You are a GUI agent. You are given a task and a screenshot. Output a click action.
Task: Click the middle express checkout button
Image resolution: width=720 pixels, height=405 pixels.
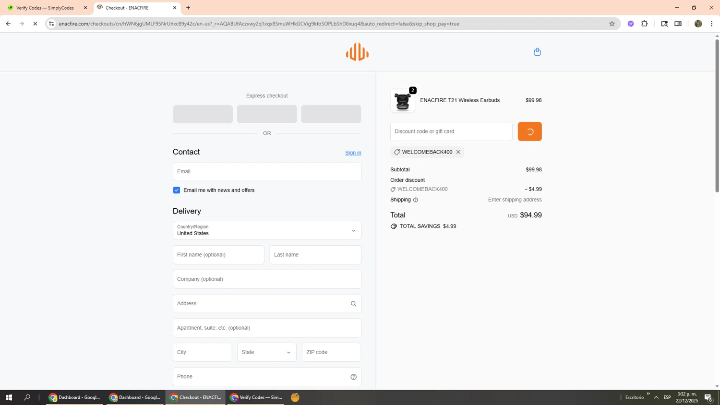pyautogui.click(x=267, y=114)
